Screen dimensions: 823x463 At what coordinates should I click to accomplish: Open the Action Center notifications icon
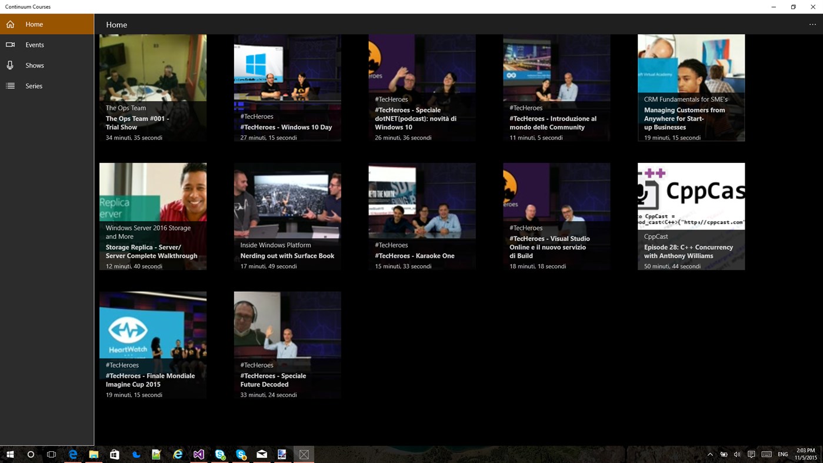pos(751,454)
